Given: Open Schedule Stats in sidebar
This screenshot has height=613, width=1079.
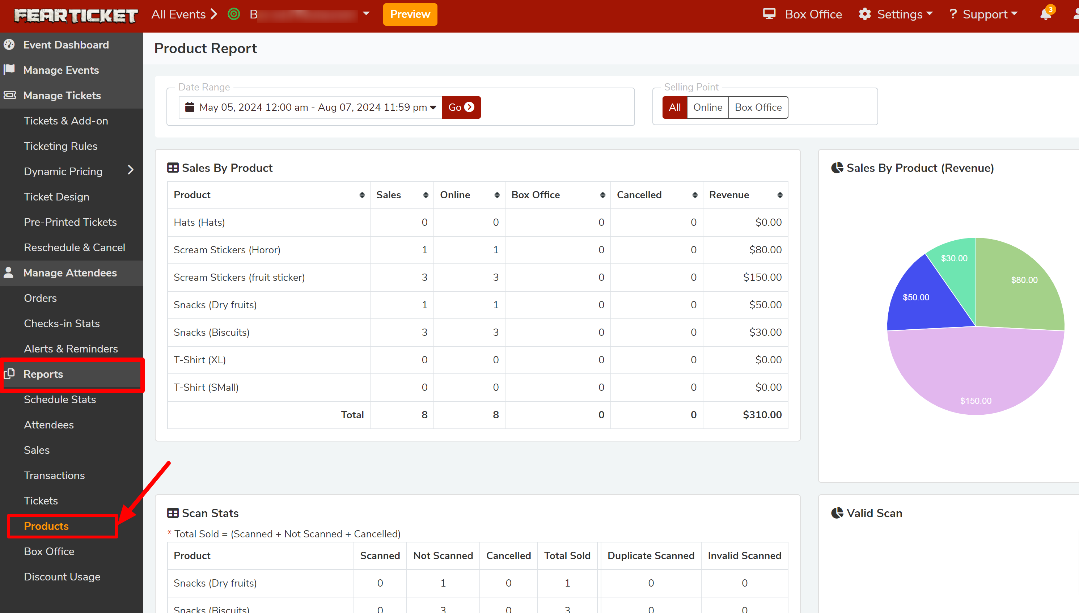Looking at the screenshot, I should (60, 399).
